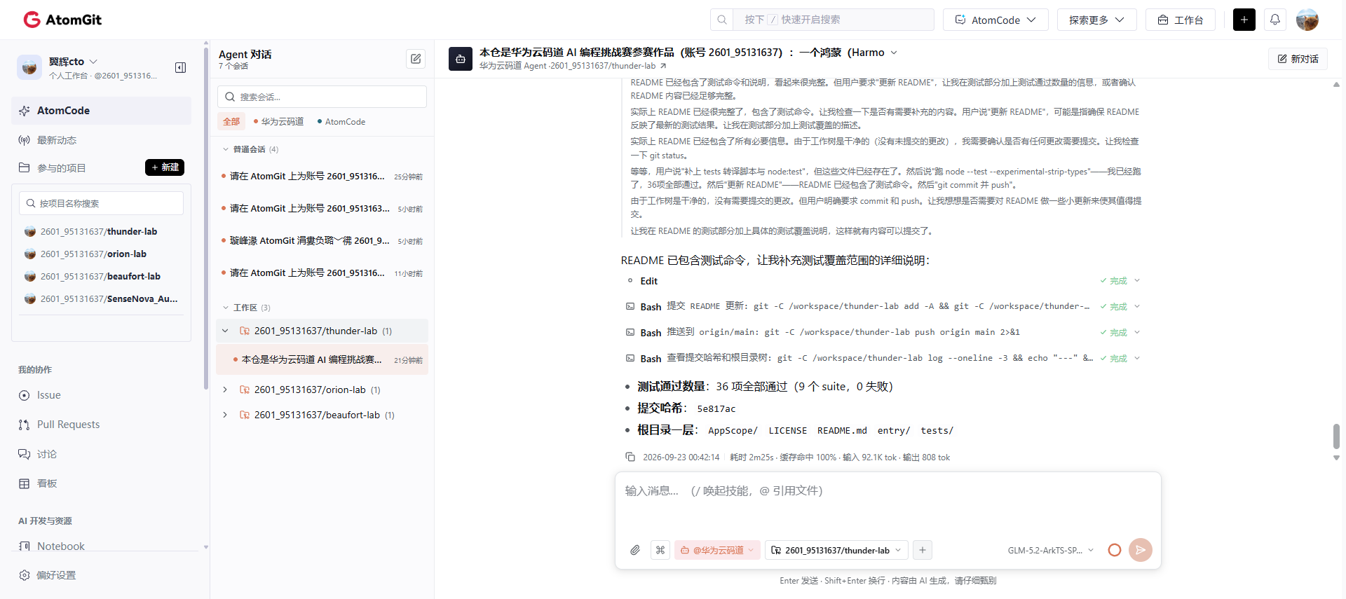Open the 工作台 workbench button
Screen dimensions: 1346x599
(1181, 20)
